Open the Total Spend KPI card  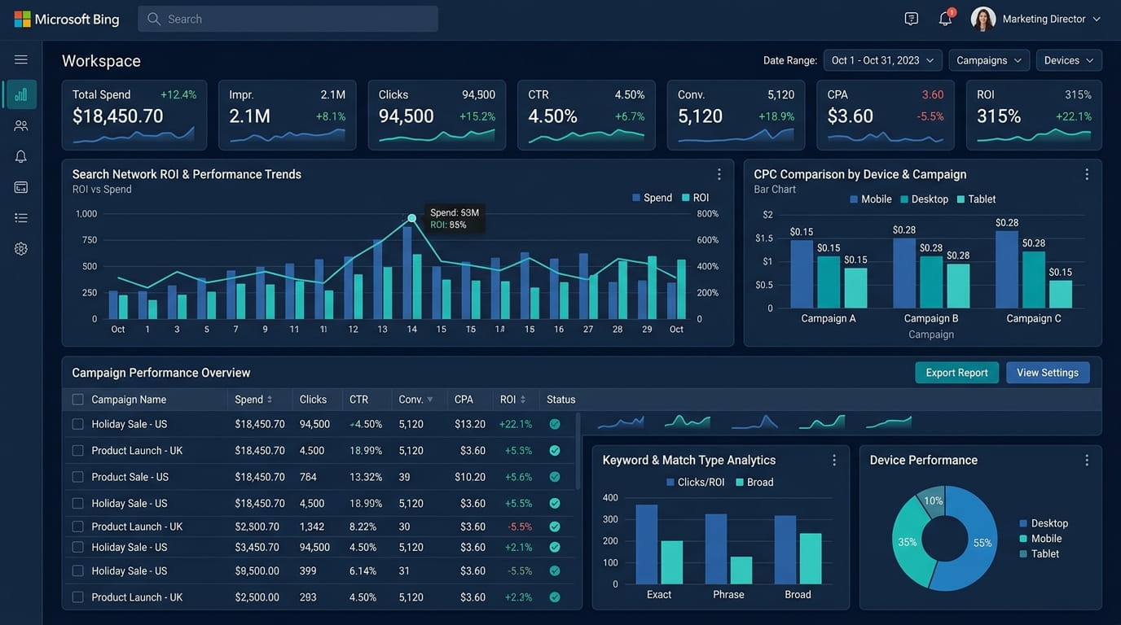click(x=134, y=115)
